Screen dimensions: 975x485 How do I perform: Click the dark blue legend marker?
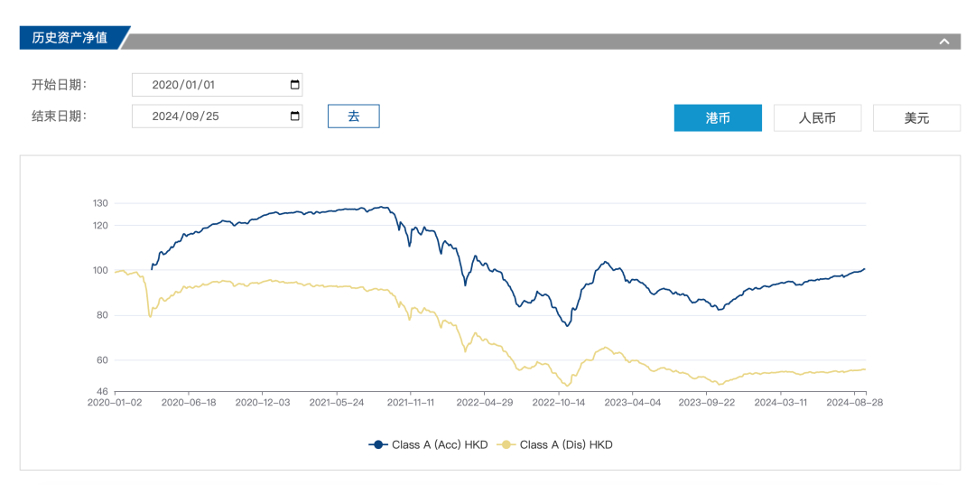(378, 444)
